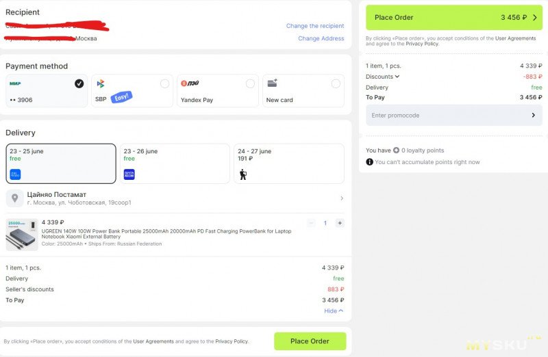Select the New card radio button
Viewport: 548px width, 357px height.
click(x=336, y=83)
